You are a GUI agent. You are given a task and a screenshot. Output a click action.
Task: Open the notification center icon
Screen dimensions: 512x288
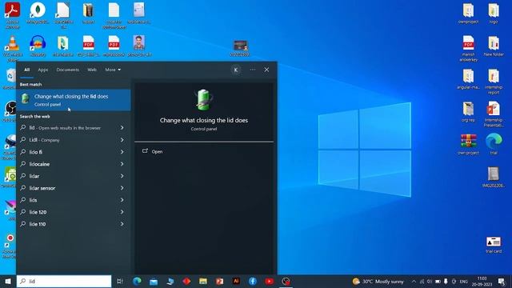coord(502,281)
